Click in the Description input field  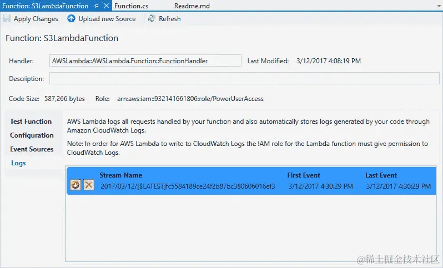coord(244,78)
